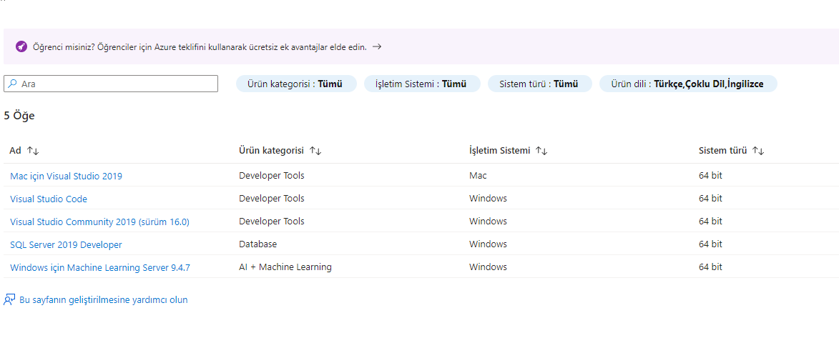Select 64 bit in SQL Server 2019 row
839x343 pixels.
(x=710, y=244)
